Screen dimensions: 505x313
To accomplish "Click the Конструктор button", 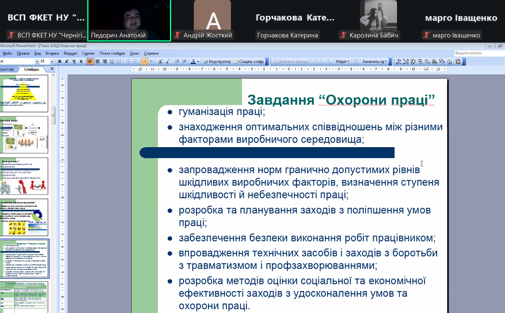I will pos(217,62).
